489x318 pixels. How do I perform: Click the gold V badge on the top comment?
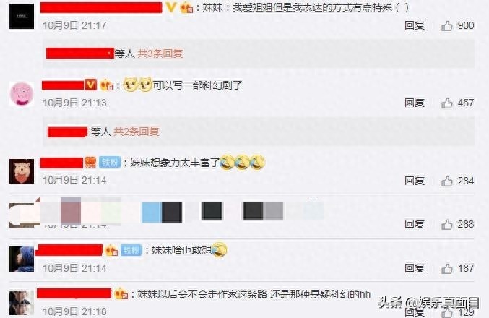(x=171, y=7)
